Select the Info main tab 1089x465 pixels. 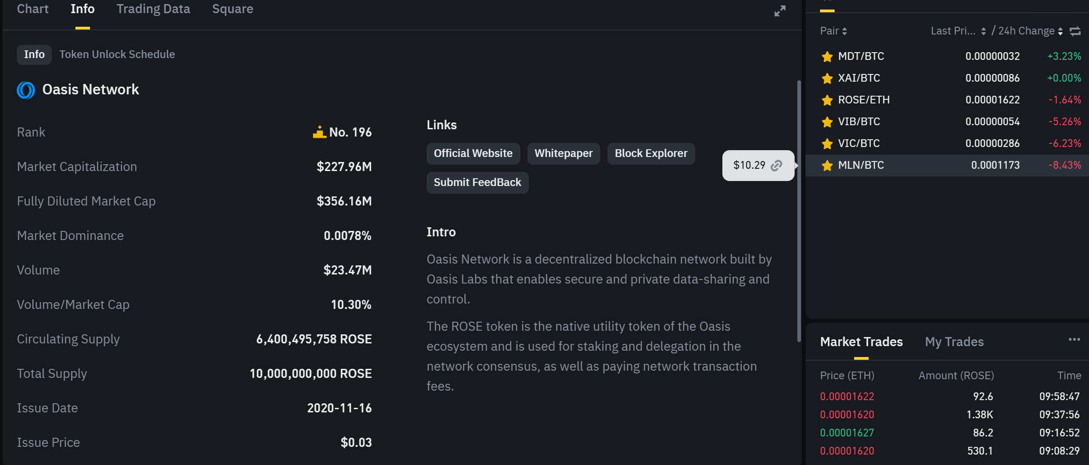coord(83,9)
